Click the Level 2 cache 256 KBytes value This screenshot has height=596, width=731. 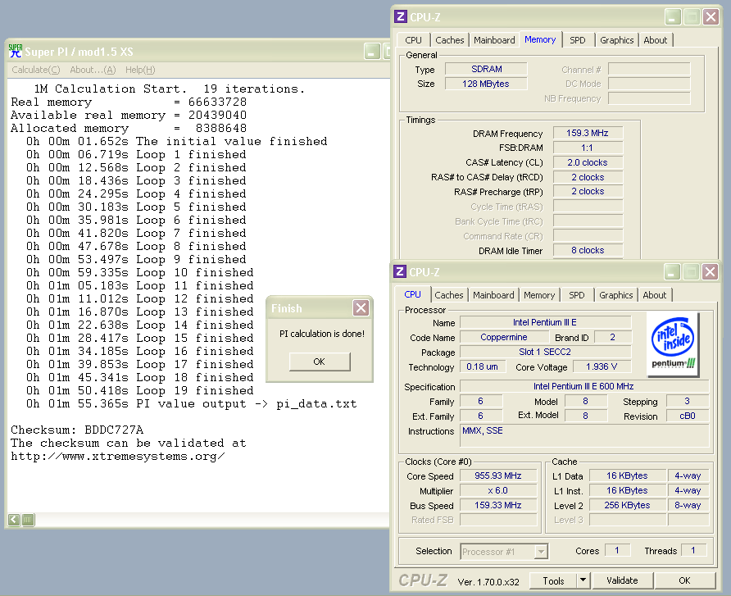click(x=627, y=505)
